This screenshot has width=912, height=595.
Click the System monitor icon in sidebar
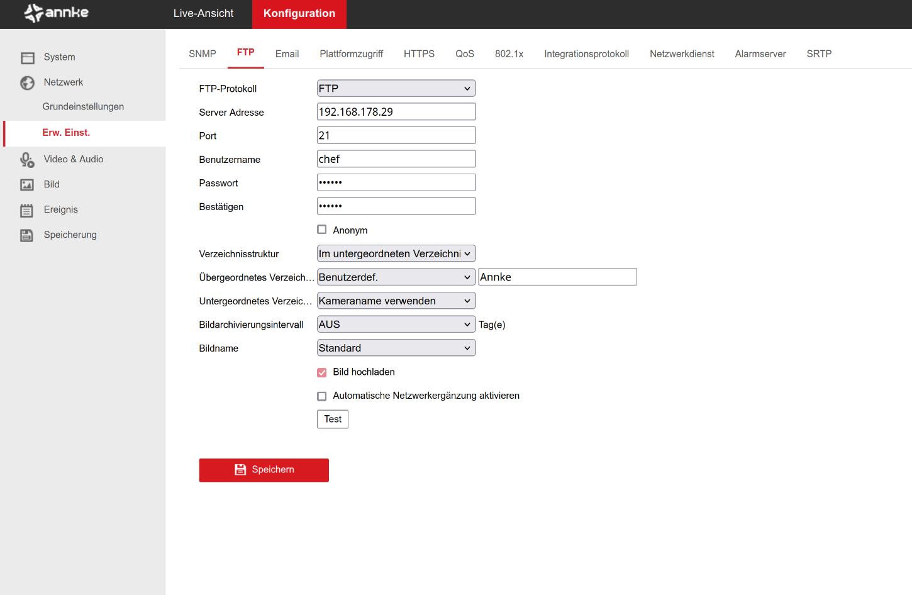pos(27,58)
